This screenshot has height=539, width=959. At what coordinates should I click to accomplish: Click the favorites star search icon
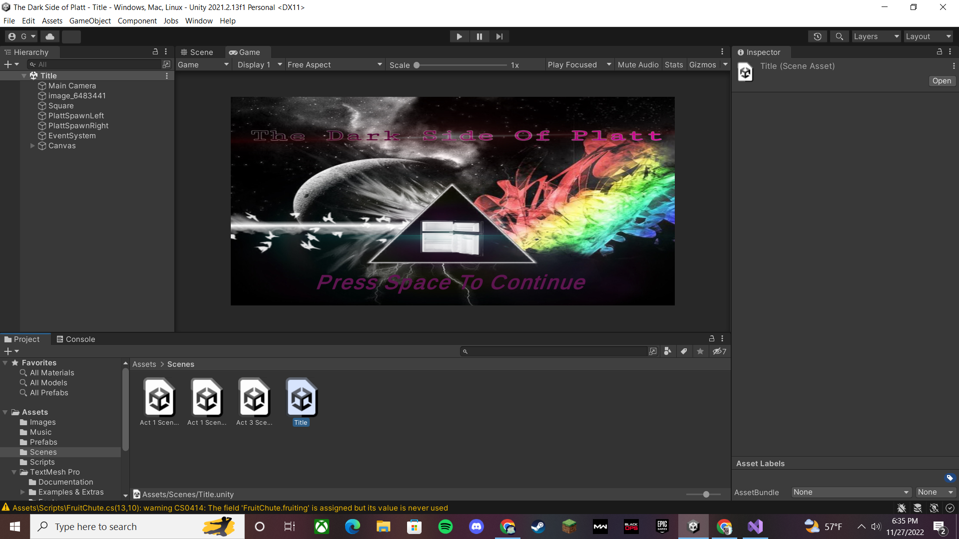700,351
